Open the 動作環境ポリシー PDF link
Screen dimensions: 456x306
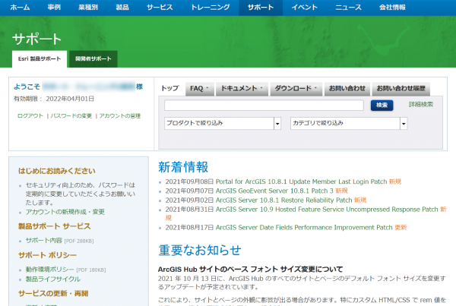[49, 270]
